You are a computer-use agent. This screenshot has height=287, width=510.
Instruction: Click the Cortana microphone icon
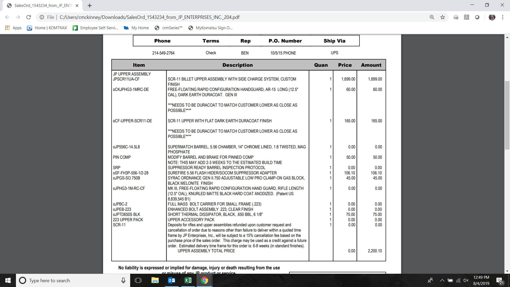pyautogui.click(x=123, y=280)
